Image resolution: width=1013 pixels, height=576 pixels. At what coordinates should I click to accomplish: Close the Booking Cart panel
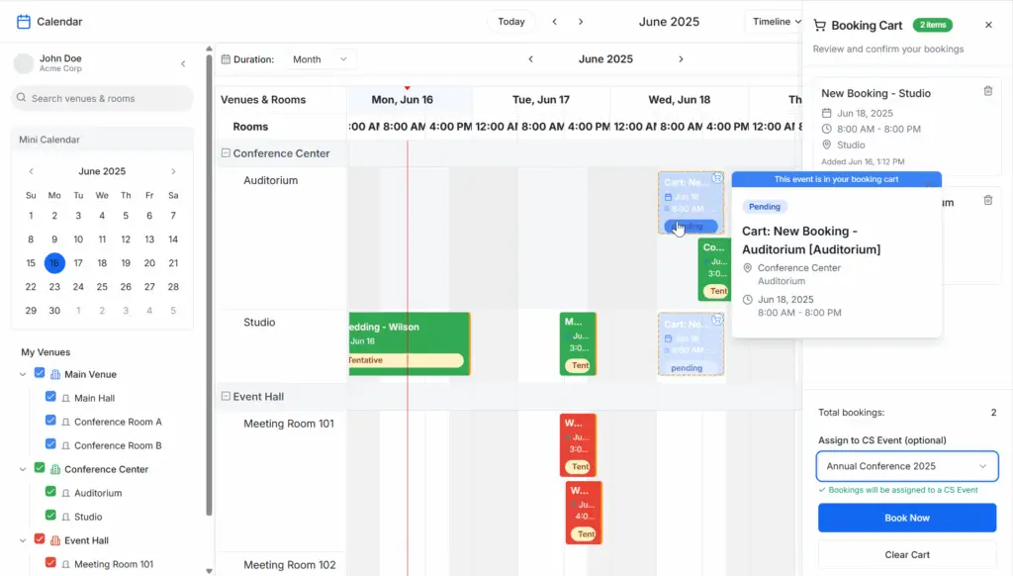tap(987, 25)
